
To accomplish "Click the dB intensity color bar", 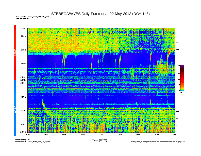I will point(182,78).
